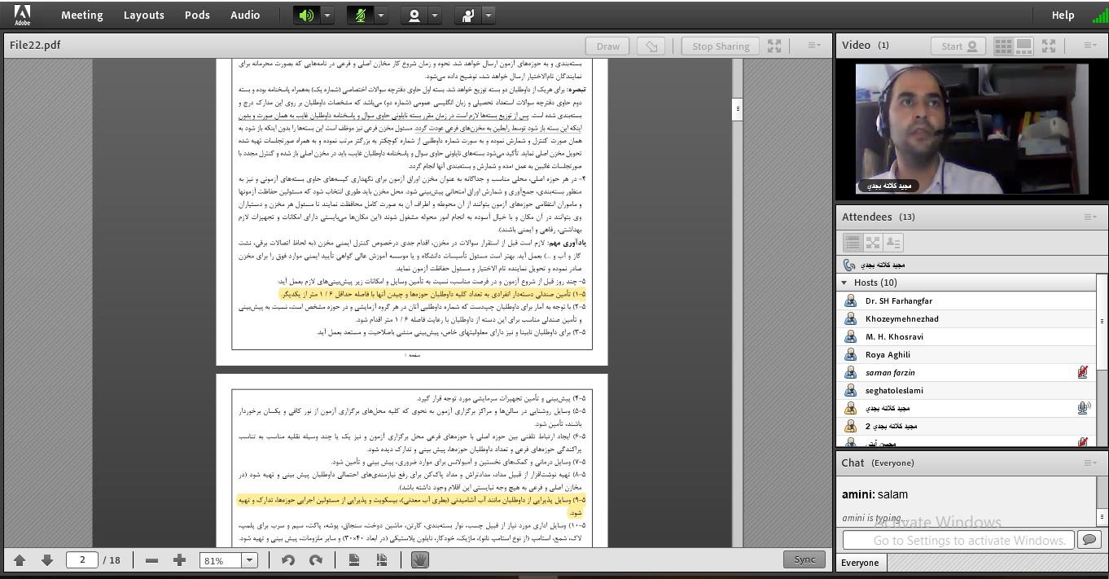
Task: Open the zoom level dropdown at 81%
Action: (x=250, y=560)
